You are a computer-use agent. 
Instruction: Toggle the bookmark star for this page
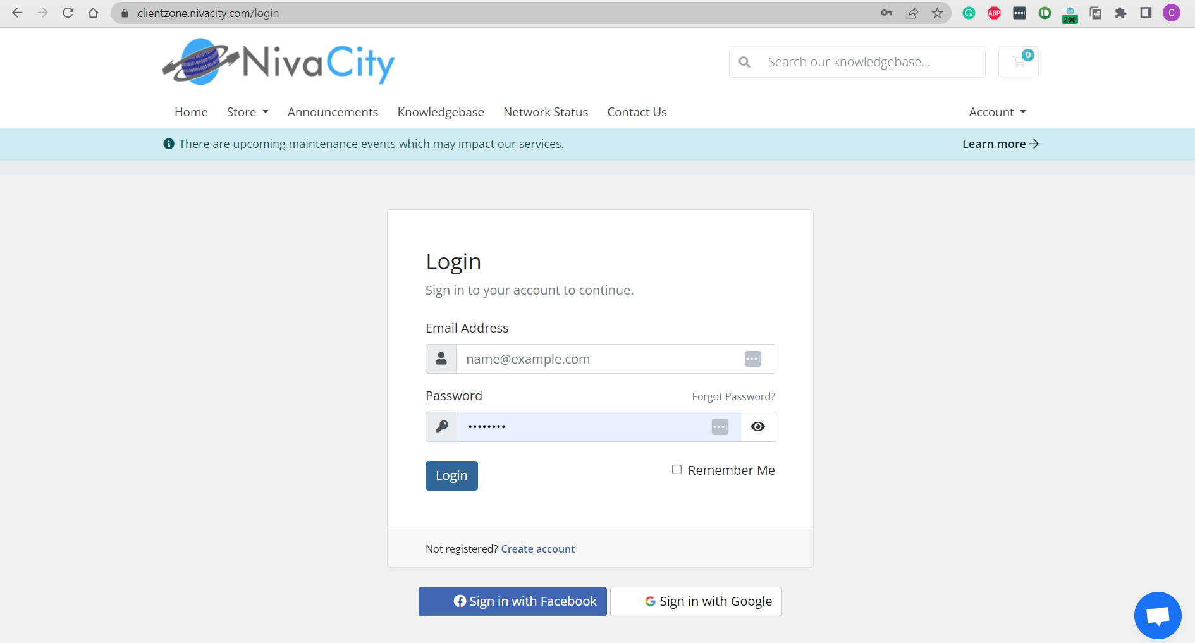[937, 13]
